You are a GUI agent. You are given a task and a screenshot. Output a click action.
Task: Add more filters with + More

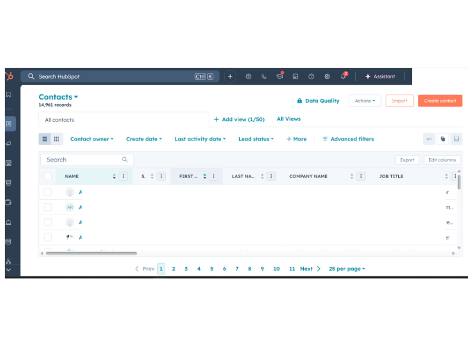coord(296,139)
